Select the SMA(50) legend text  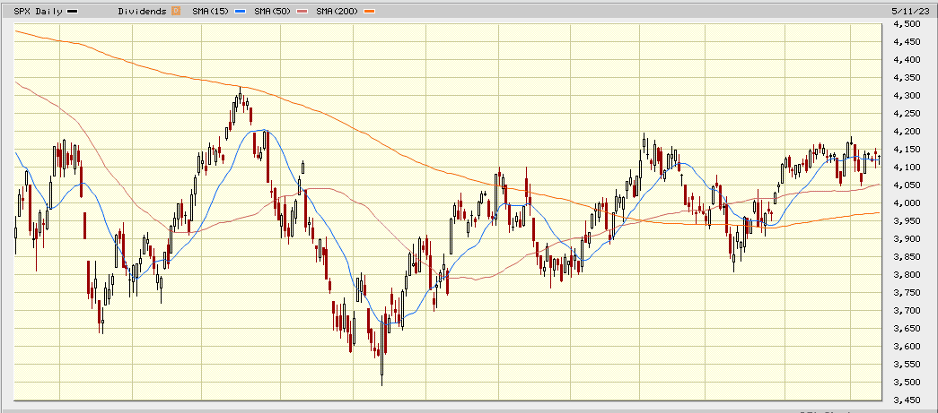click(x=273, y=11)
